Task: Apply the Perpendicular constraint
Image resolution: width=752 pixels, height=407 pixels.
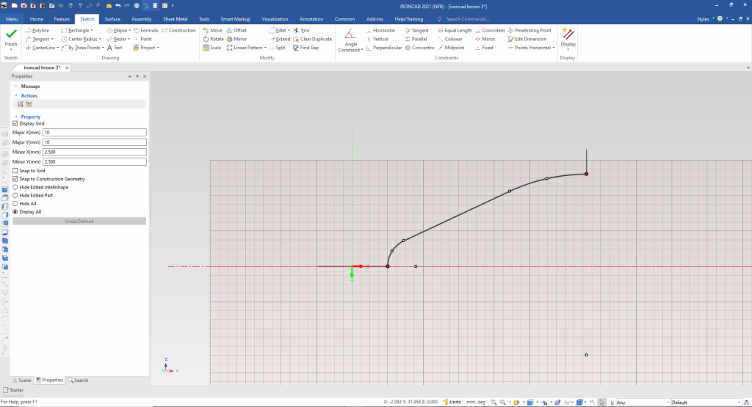Action: coord(383,48)
